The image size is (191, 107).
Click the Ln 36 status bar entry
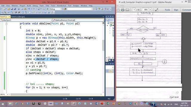coord(65,99)
